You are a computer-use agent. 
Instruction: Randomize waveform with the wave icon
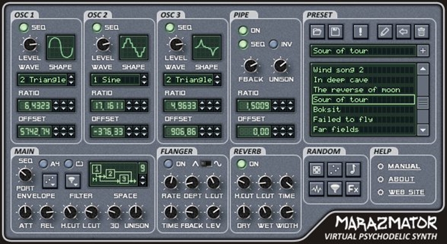(x=317, y=188)
